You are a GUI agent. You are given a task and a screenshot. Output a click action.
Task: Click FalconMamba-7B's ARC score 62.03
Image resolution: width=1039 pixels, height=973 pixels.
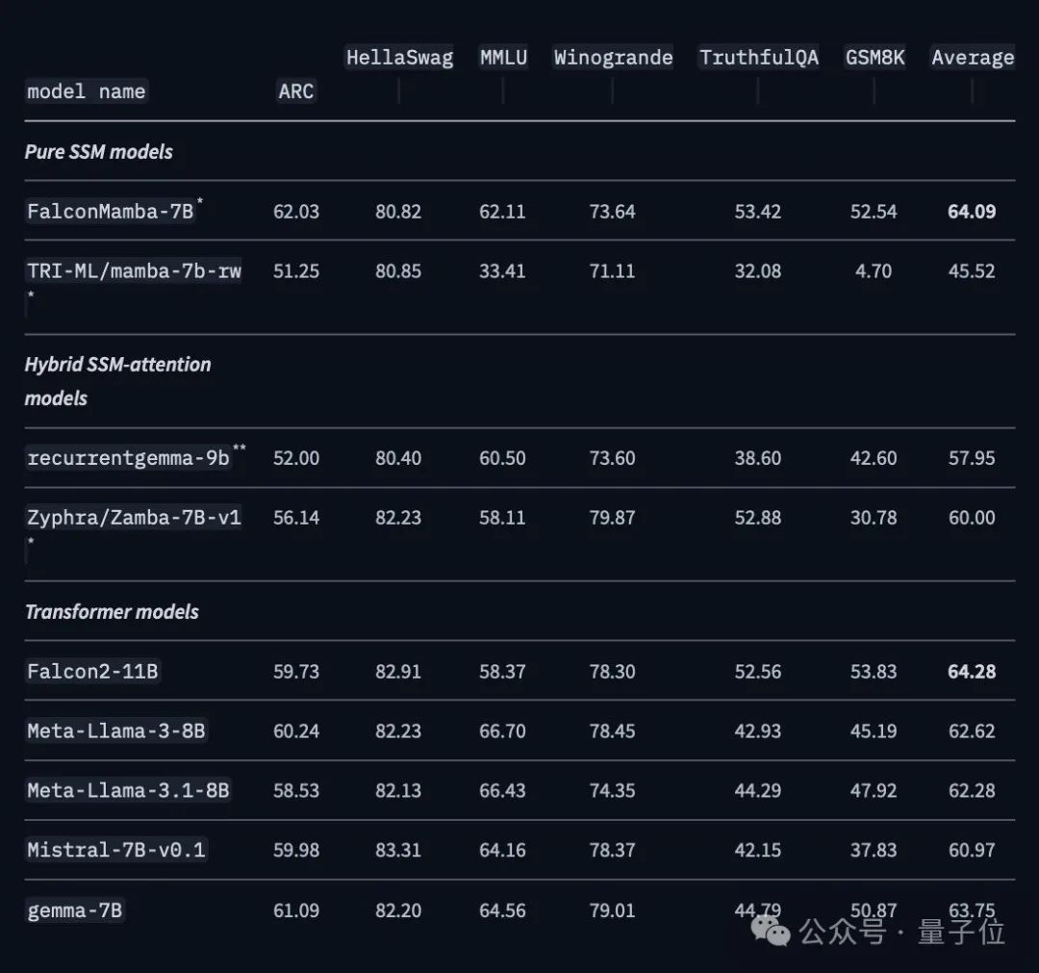[x=296, y=212]
